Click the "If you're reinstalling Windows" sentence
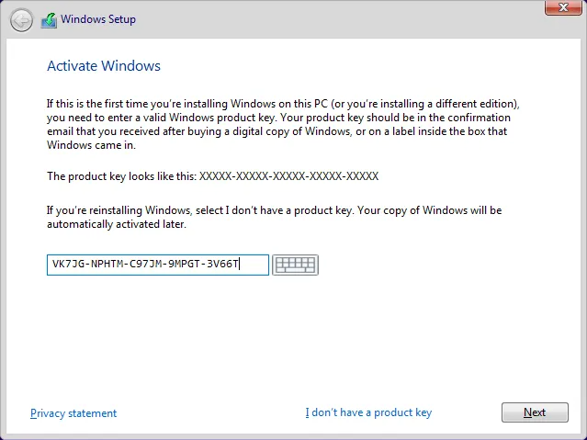 click(274, 210)
